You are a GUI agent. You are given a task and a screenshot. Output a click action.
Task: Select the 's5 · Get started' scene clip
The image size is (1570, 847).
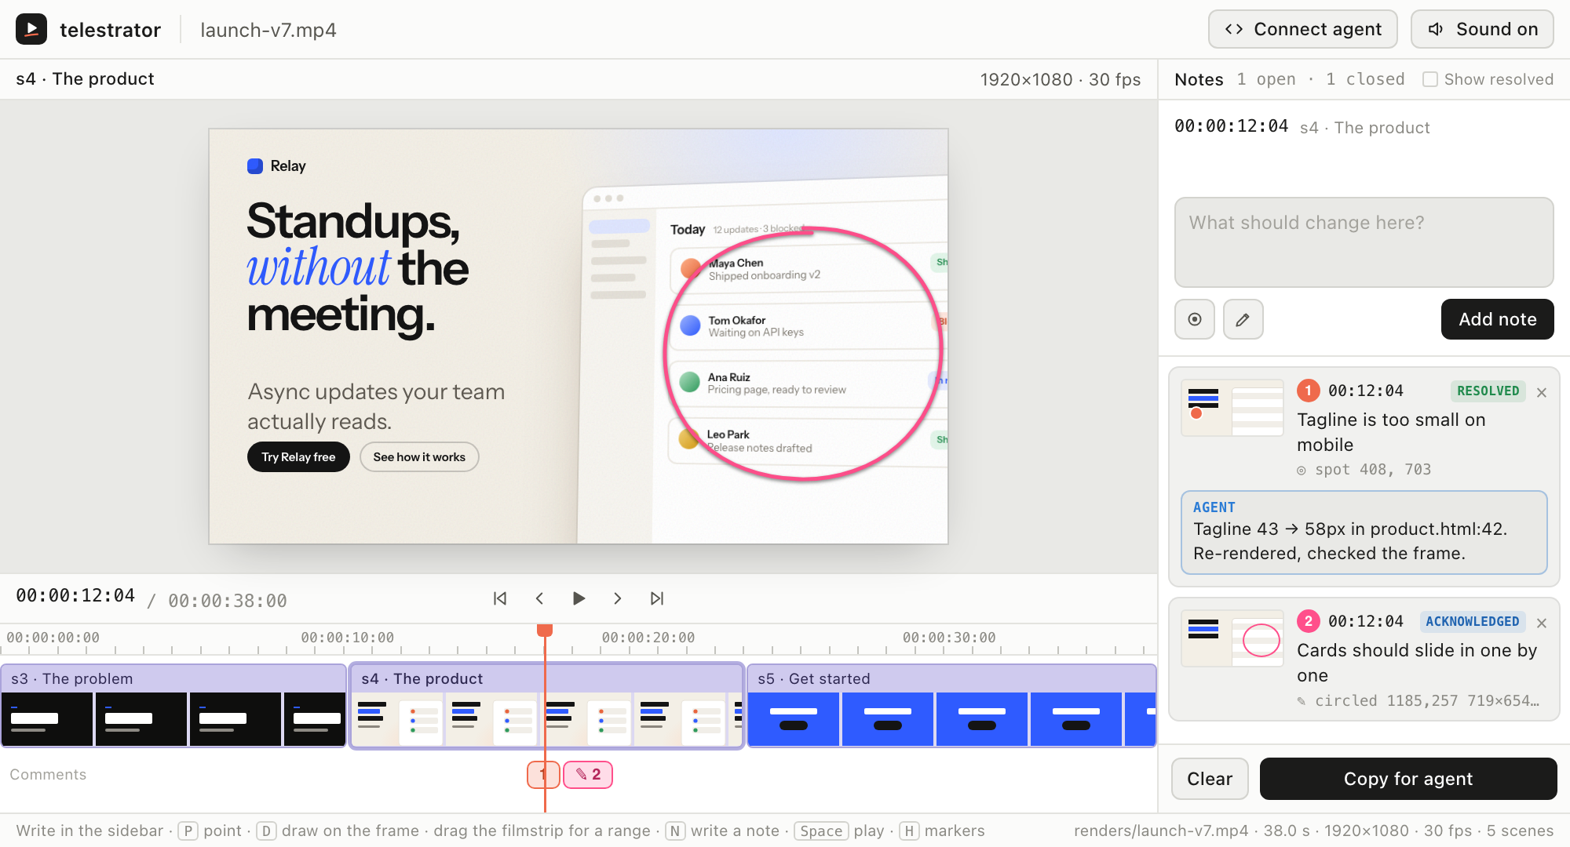(x=951, y=706)
